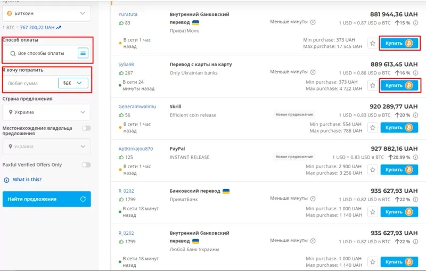Open the payment methods list icon
Image resolution: width=426 pixels, height=271 pixels.
(83, 53)
